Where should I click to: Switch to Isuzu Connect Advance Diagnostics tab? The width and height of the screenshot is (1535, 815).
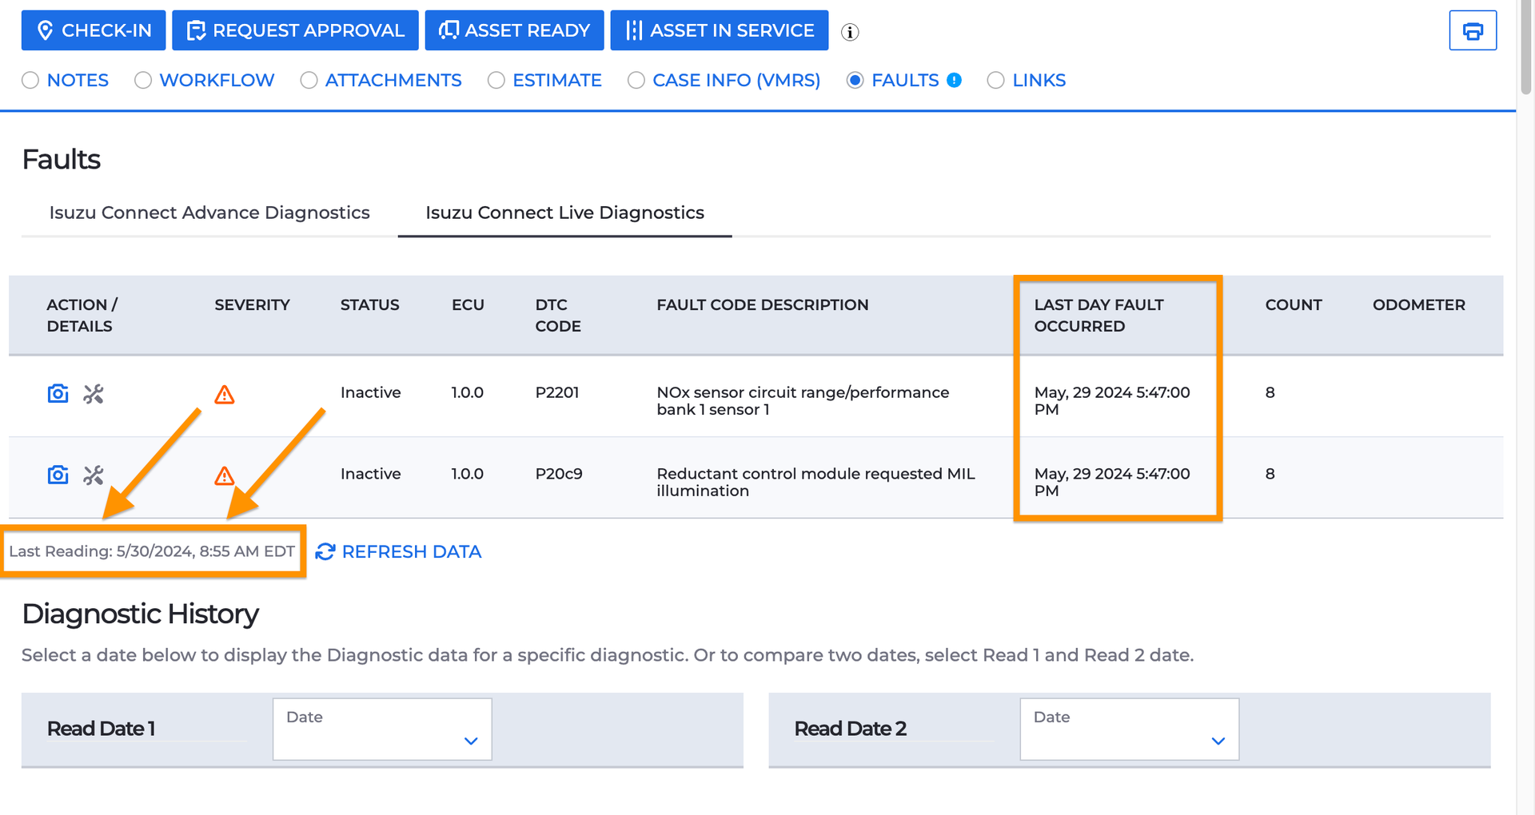click(209, 213)
